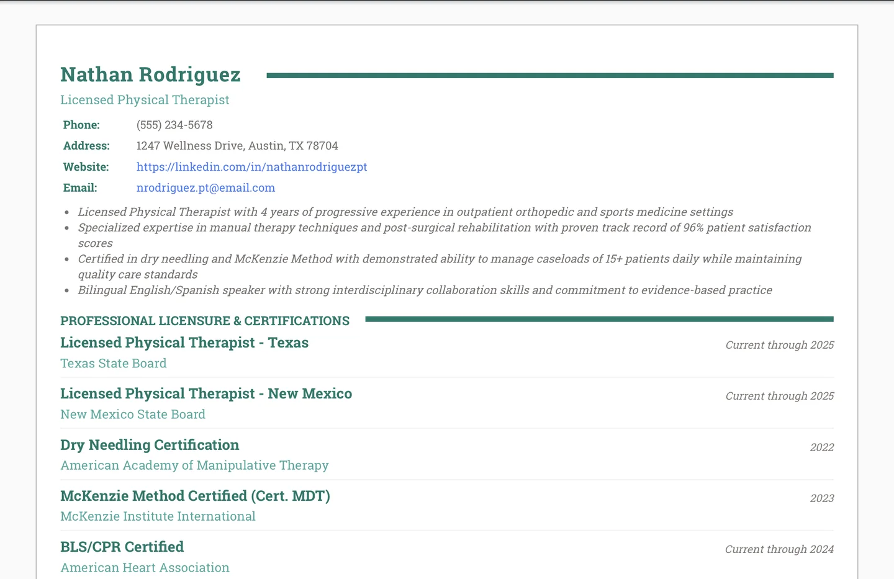Click the Licensed Physical Therapist - Texas entry
This screenshot has width=894, height=579.
click(184, 342)
